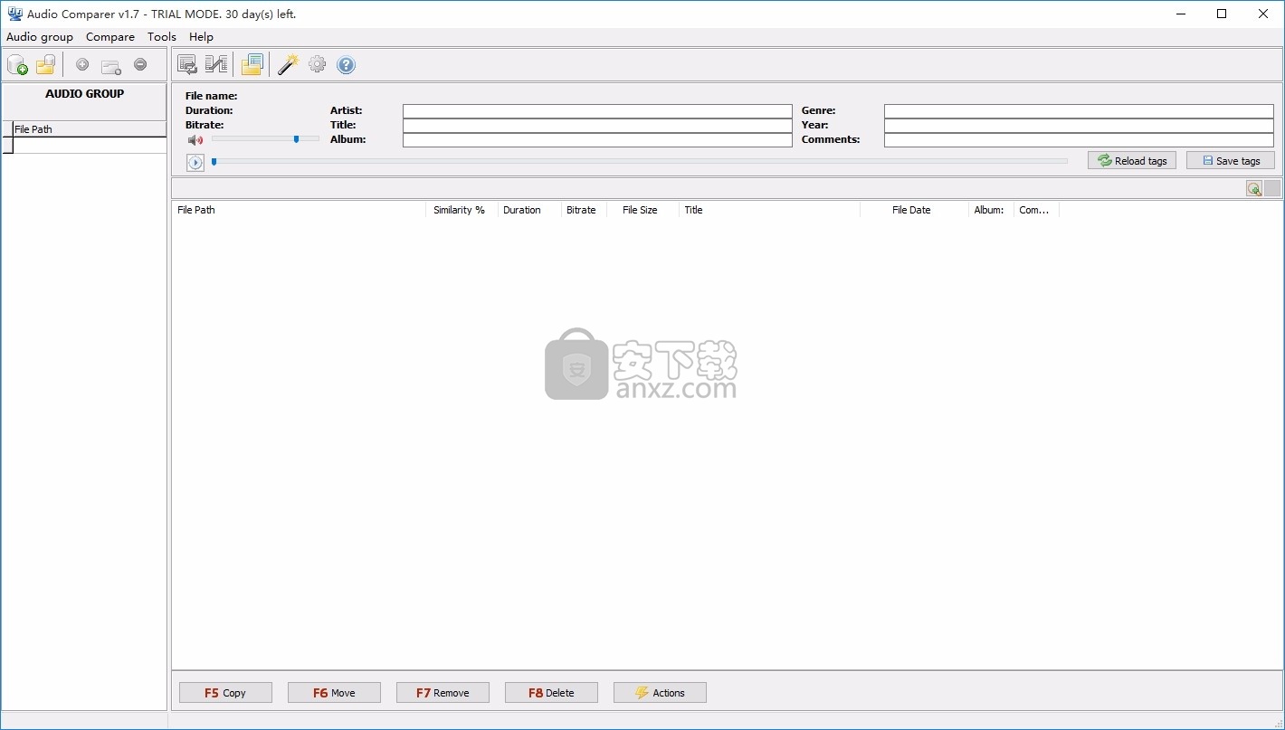Adjust the volume slider
Viewport: 1285px width, 730px height.
(265, 138)
